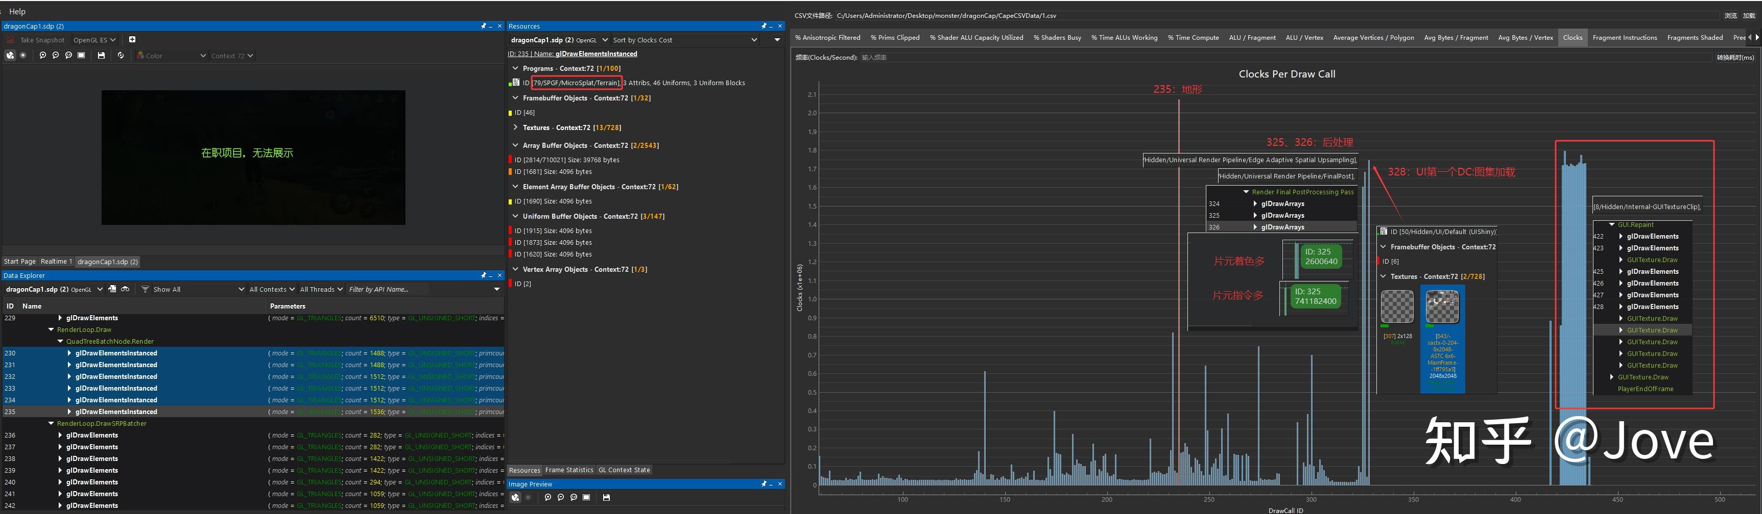Viewport: 1762px width, 514px height.
Task: Toggle the color channels view in Image Preview
Action: click(x=515, y=497)
